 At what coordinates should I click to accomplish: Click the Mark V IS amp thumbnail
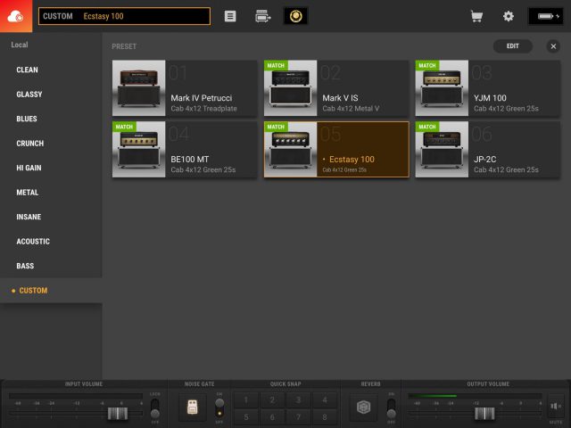[290, 88]
